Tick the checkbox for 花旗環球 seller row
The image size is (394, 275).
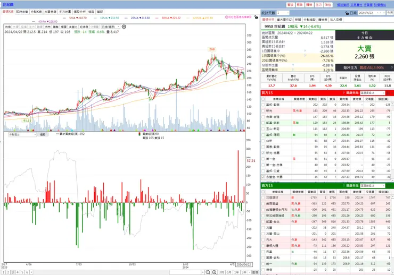click(263, 197)
